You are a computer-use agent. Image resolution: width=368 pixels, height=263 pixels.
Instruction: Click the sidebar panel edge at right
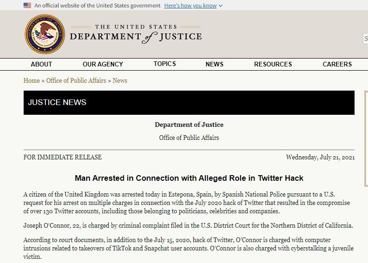(x=366, y=138)
